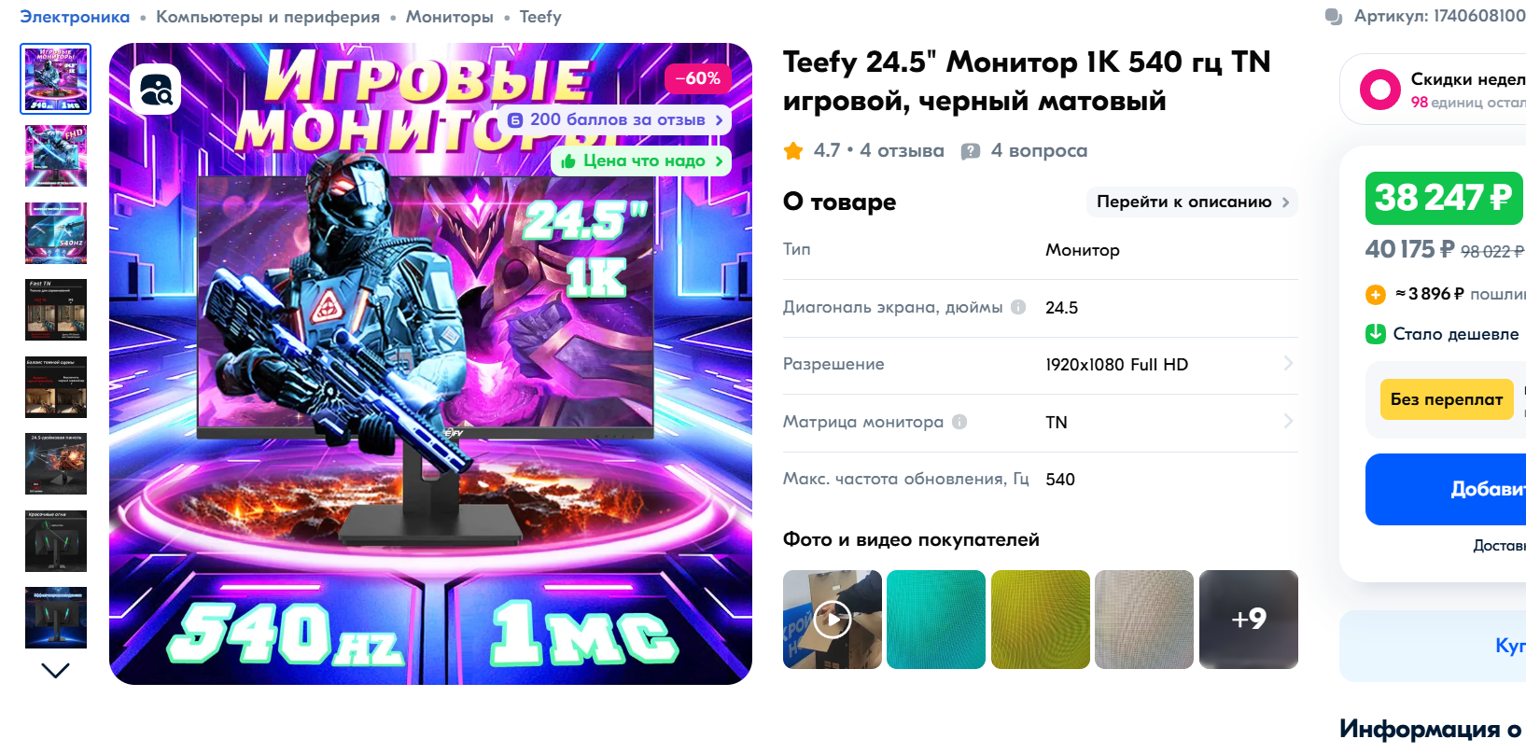Select the second product thumbnail

[56, 156]
